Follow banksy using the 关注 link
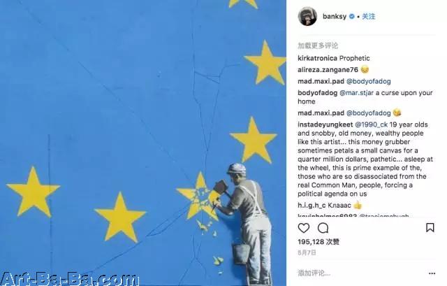This screenshot has height=286, width=447. [368, 17]
